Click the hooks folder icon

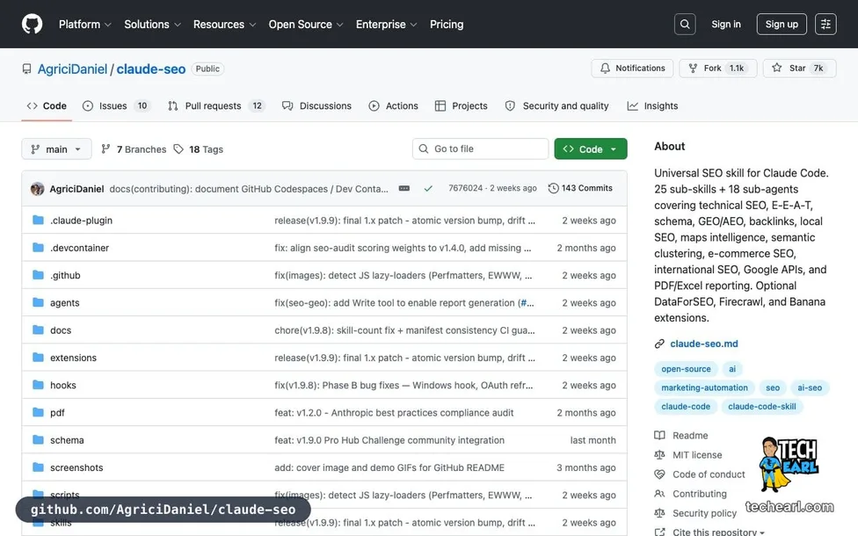point(38,385)
